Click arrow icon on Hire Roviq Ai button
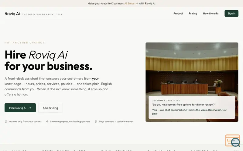The height and width of the screenshot is (151, 243). [29, 108]
